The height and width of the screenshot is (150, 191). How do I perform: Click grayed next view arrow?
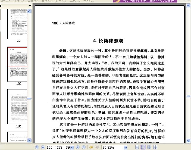point(97,147)
